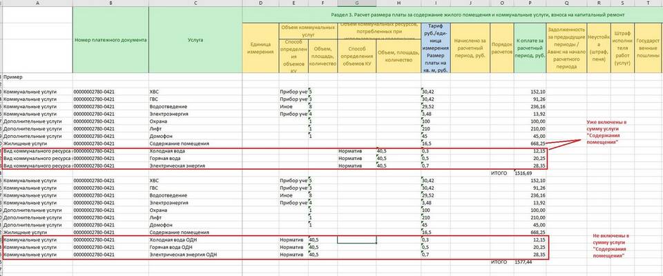This screenshot has height=276, width=663.
Task: Click the 'Номер платежного документа' header cell
Action: click(110, 40)
